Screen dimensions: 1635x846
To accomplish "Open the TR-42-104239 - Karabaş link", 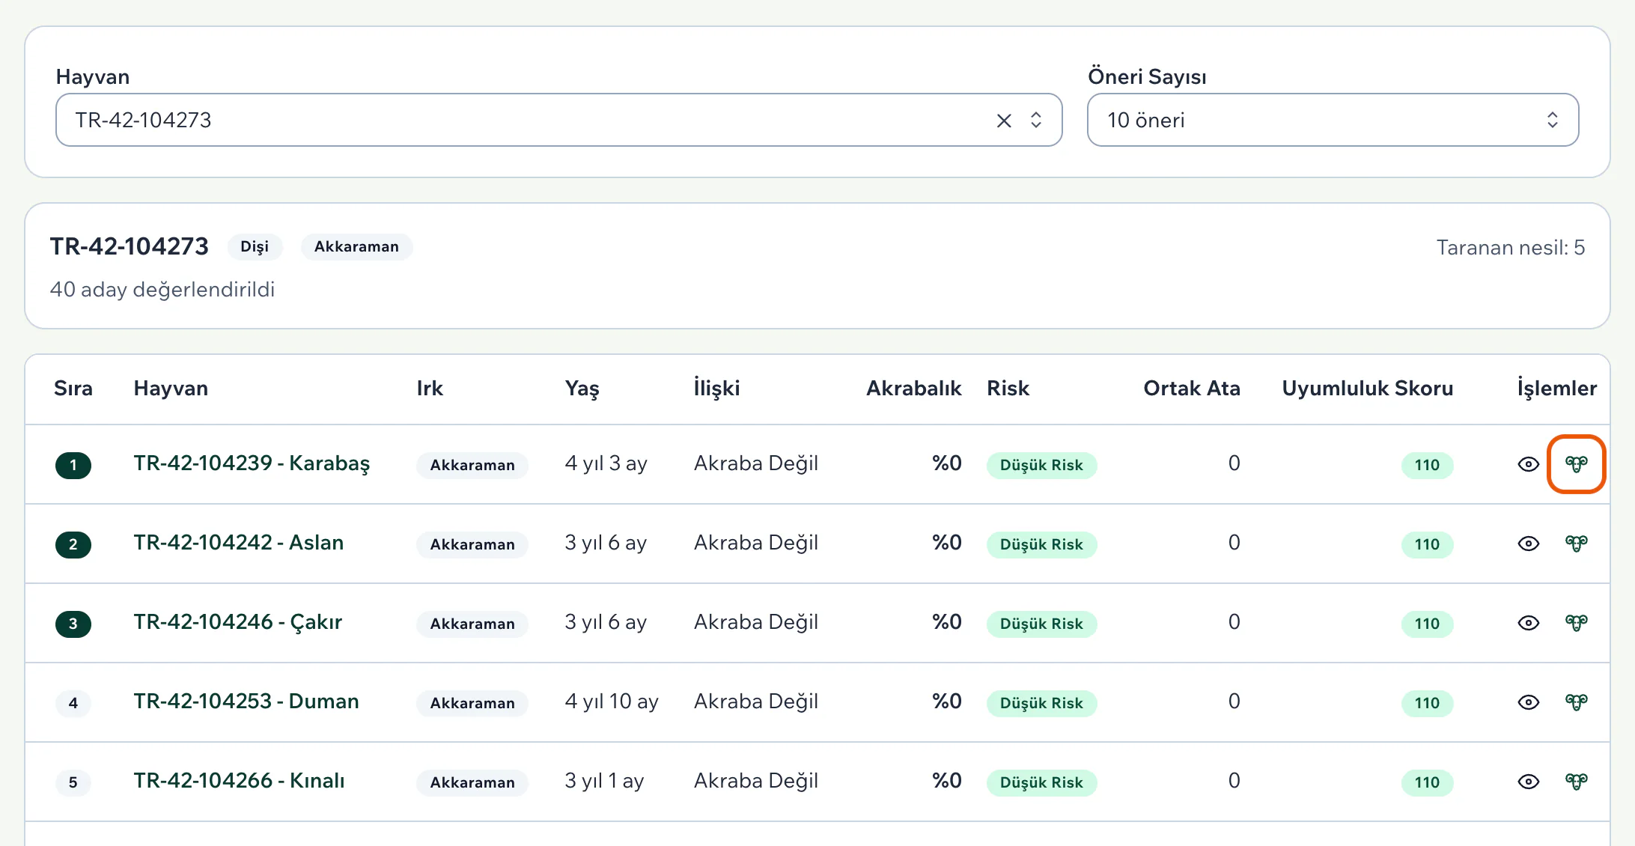I will coord(252,463).
